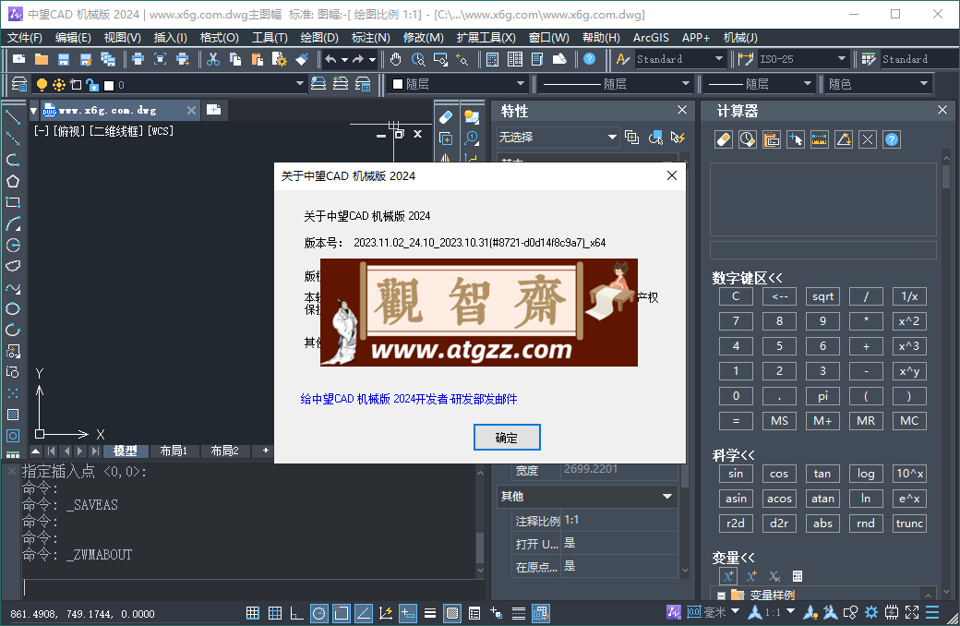Screen dimensions: 960x626
Task: Toggle Grid display in the status bar
Action: (275, 613)
